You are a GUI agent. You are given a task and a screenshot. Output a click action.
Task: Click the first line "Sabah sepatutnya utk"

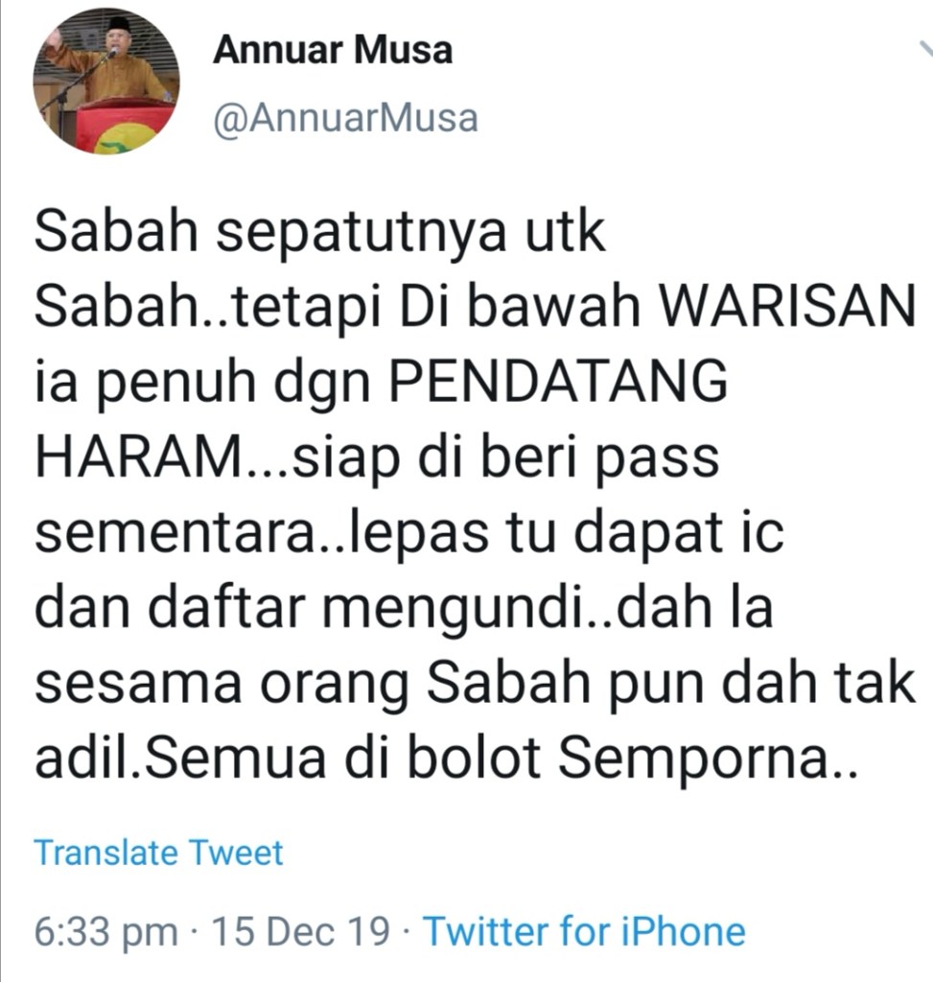320,234
